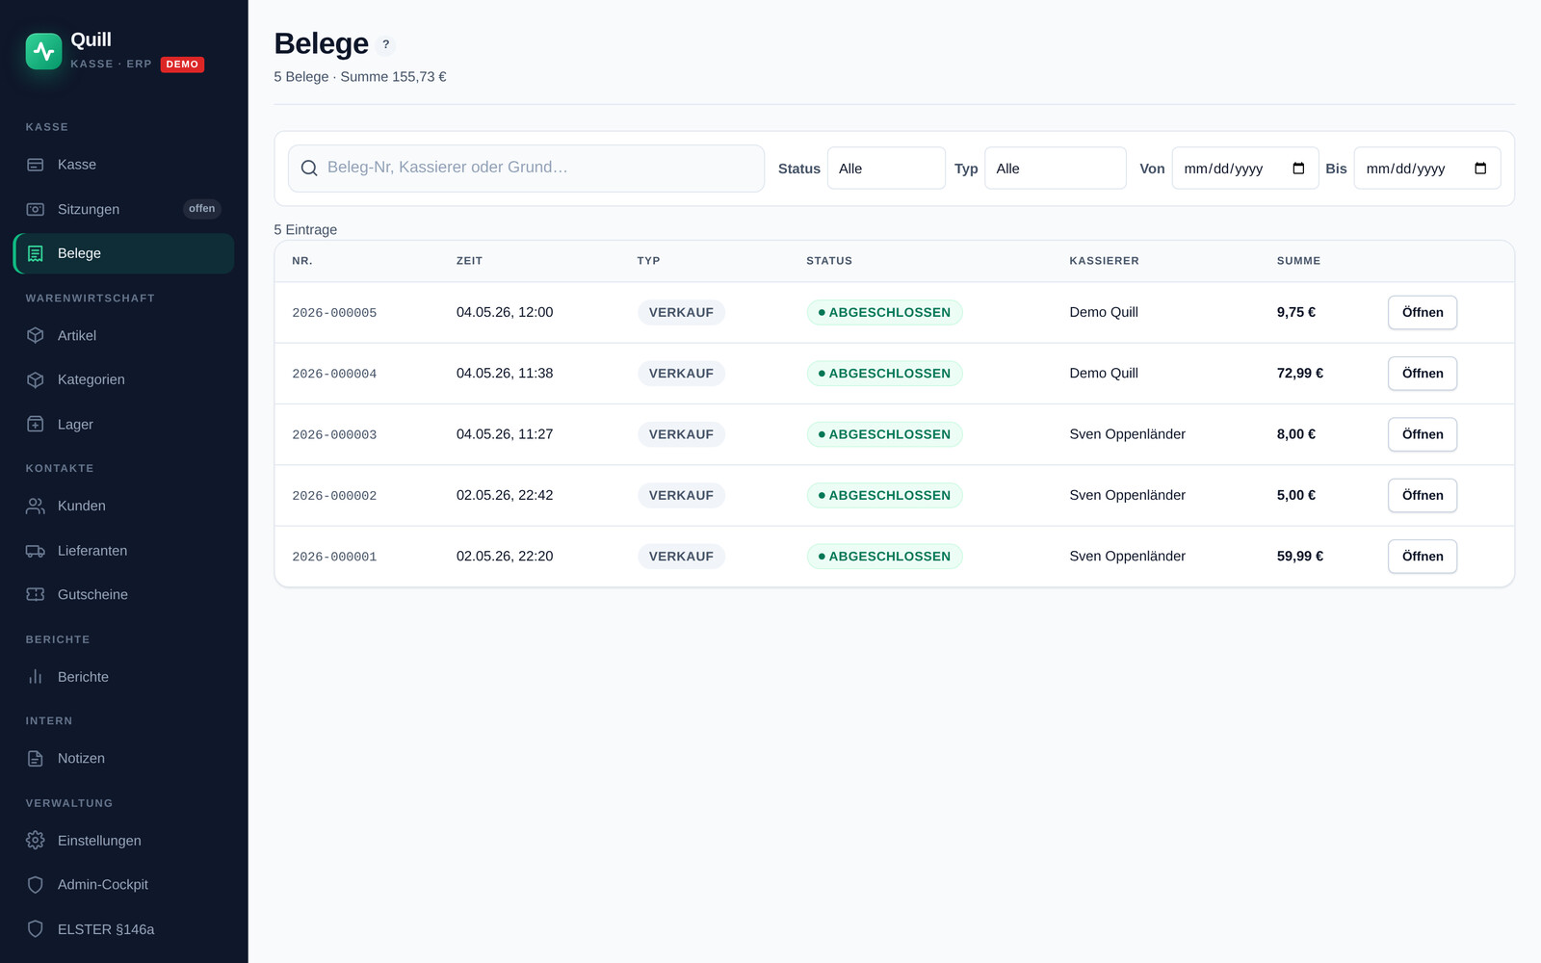Click the TYP column header

point(648,261)
